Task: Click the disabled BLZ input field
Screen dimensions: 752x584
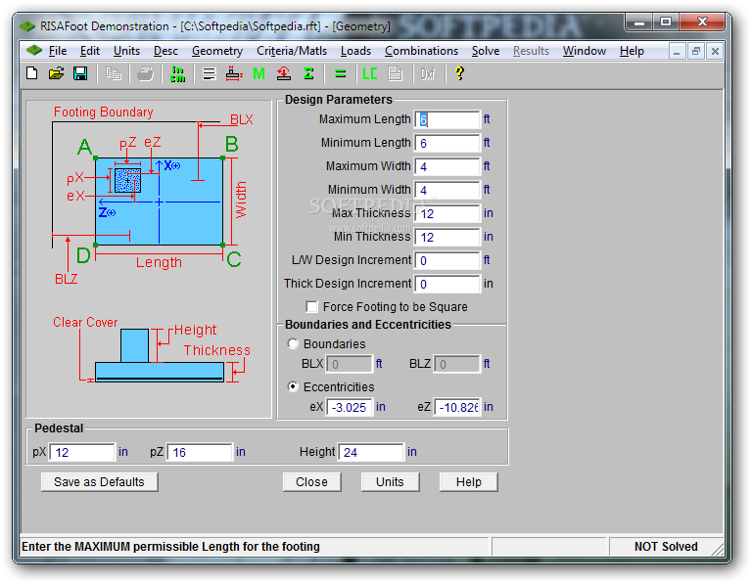Action: click(x=457, y=364)
